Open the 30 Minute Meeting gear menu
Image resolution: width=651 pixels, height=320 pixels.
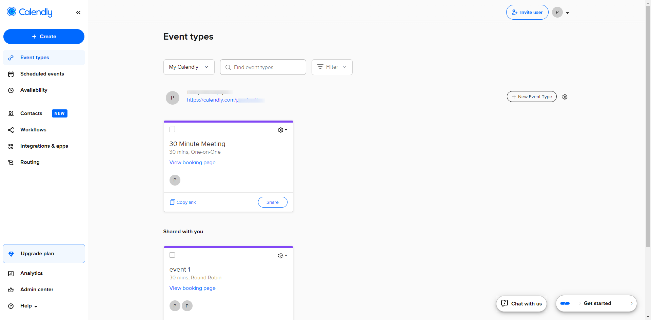tap(282, 130)
